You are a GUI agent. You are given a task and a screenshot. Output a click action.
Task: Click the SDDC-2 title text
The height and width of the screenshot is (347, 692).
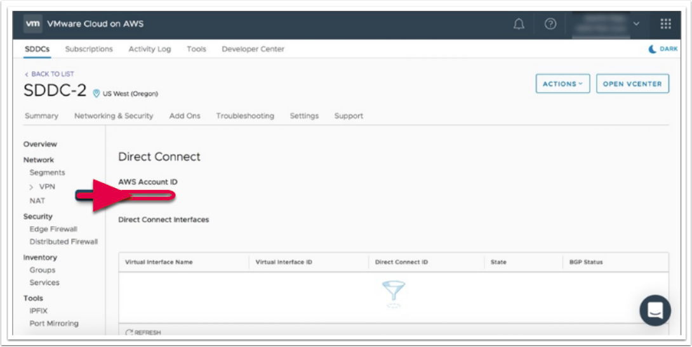[55, 91]
